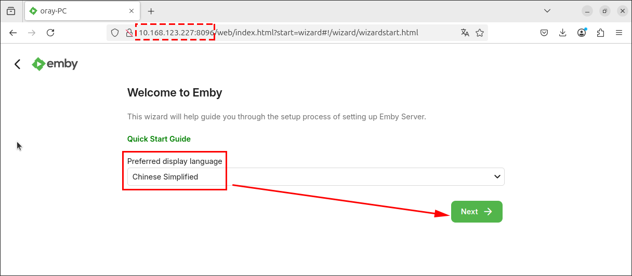632x276 pixels.
Task: Open the Pocket save icon
Action: (544, 33)
